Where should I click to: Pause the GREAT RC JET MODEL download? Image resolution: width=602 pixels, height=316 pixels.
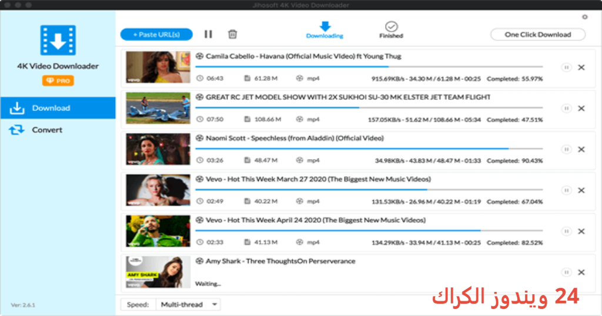pos(566,109)
